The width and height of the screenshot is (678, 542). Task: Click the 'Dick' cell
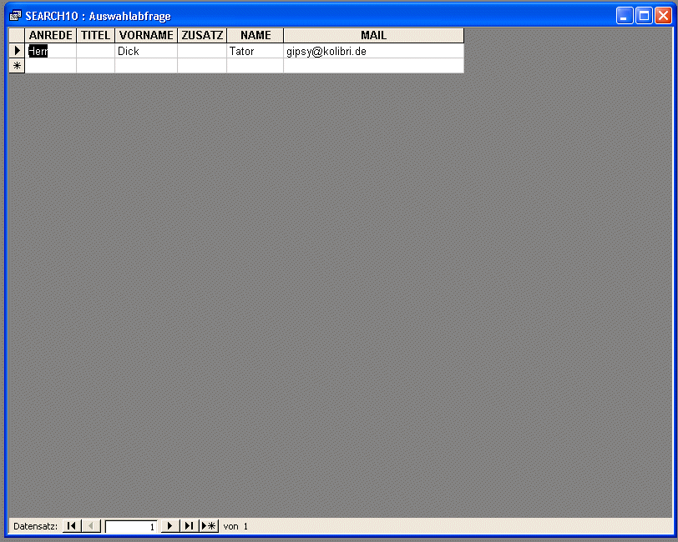[146, 51]
